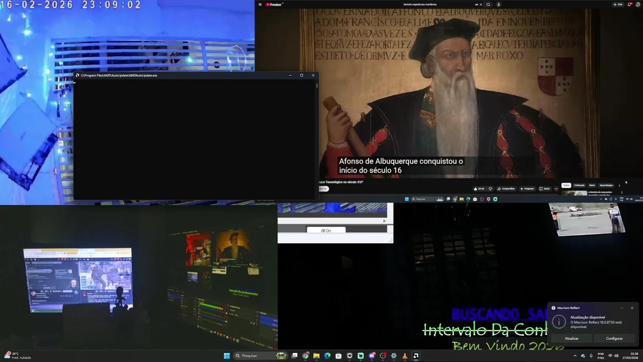Show hidden system tray icons
The height and width of the screenshot is (362, 643).
(575, 355)
